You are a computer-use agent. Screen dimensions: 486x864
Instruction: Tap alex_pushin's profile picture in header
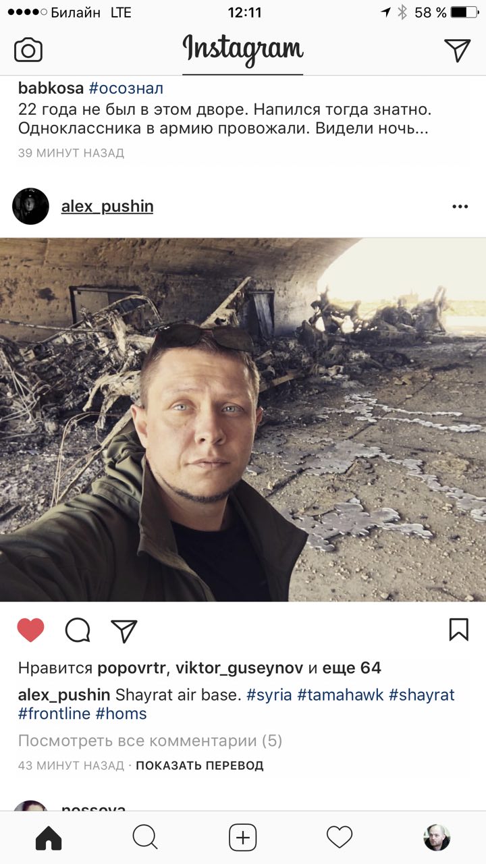coord(30,207)
